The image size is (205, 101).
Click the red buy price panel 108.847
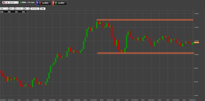click(60, 3)
